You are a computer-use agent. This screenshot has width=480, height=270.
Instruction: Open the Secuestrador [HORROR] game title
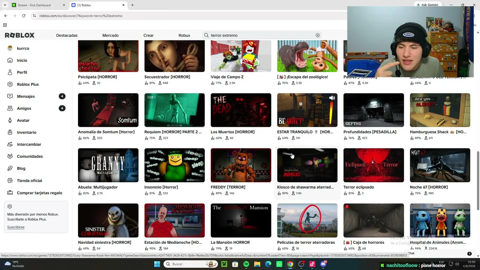(167, 77)
